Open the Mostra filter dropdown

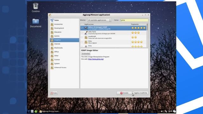[99, 20]
